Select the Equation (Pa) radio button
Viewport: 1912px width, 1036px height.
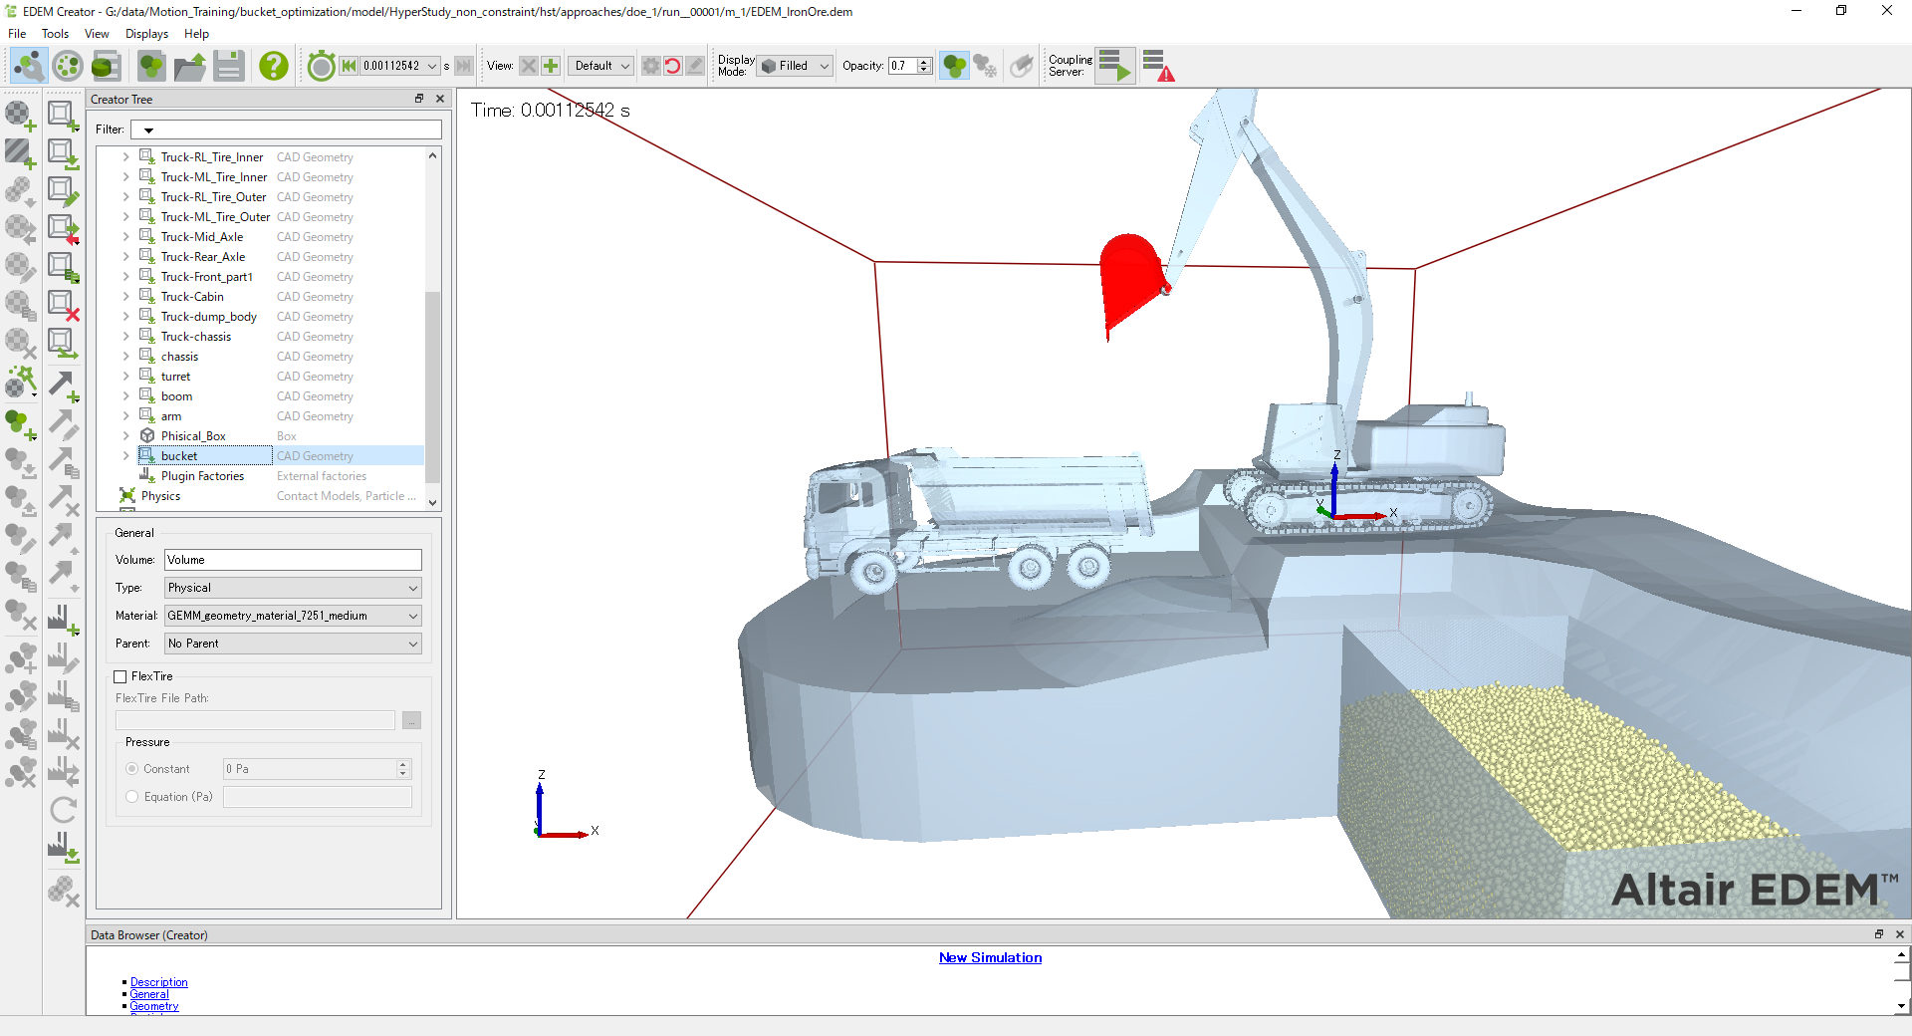[x=132, y=797]
